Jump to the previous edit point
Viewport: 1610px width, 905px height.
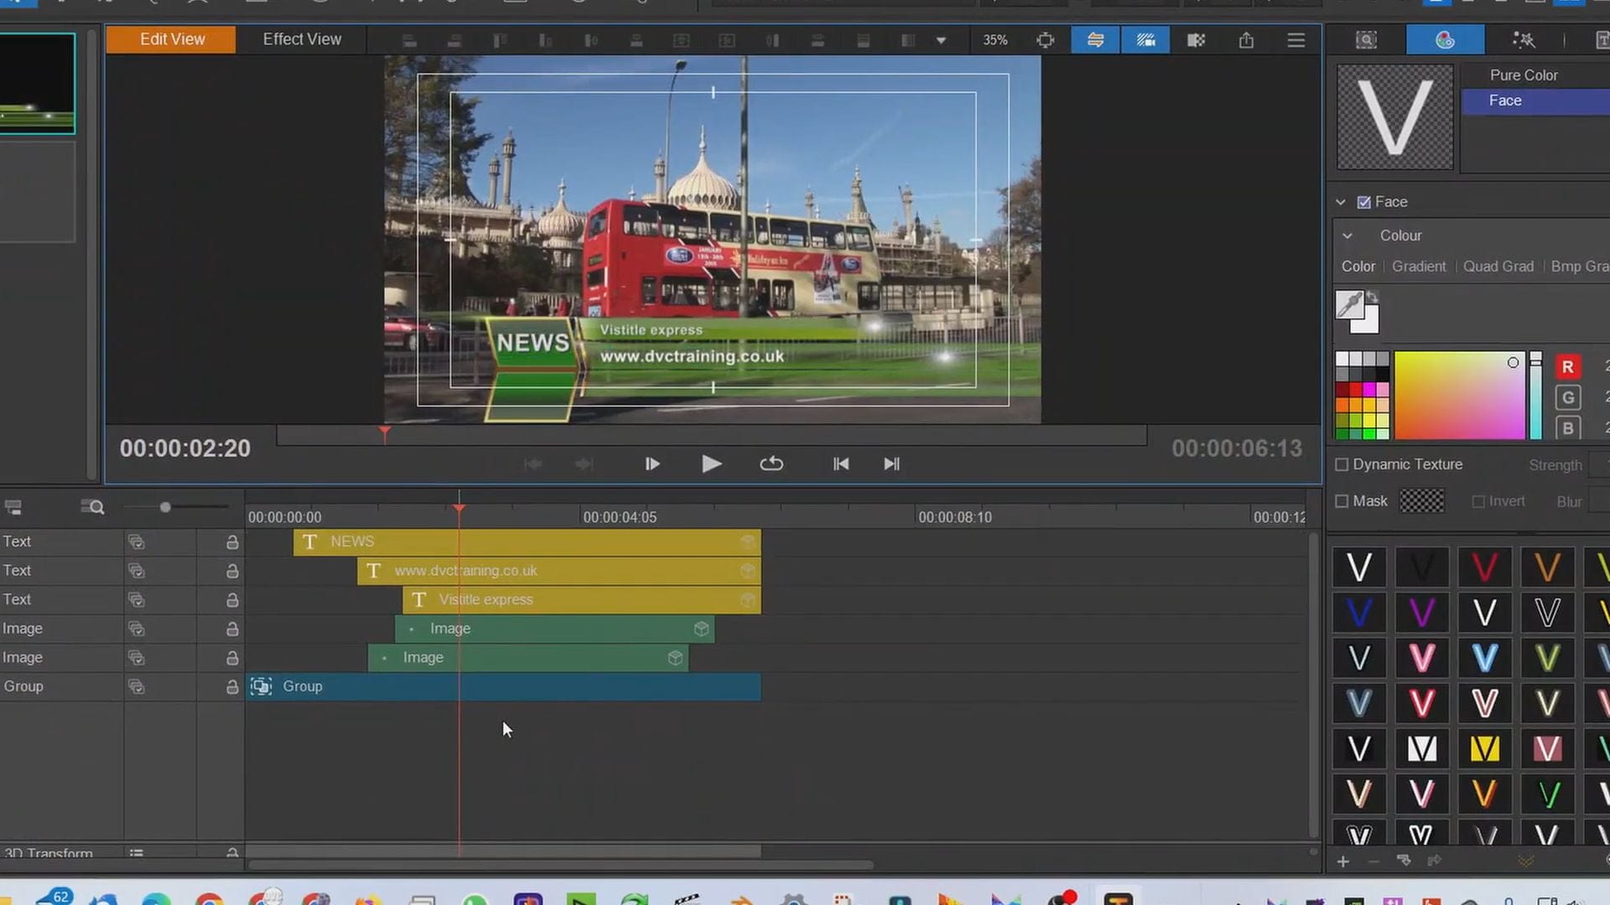(841, 464)
